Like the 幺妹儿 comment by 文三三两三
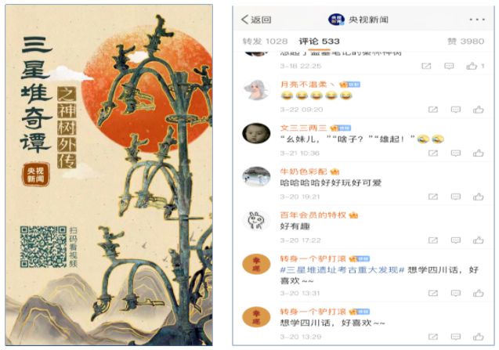Image resolution: width=499 pixels, height=350 pixels. (478, 153)
